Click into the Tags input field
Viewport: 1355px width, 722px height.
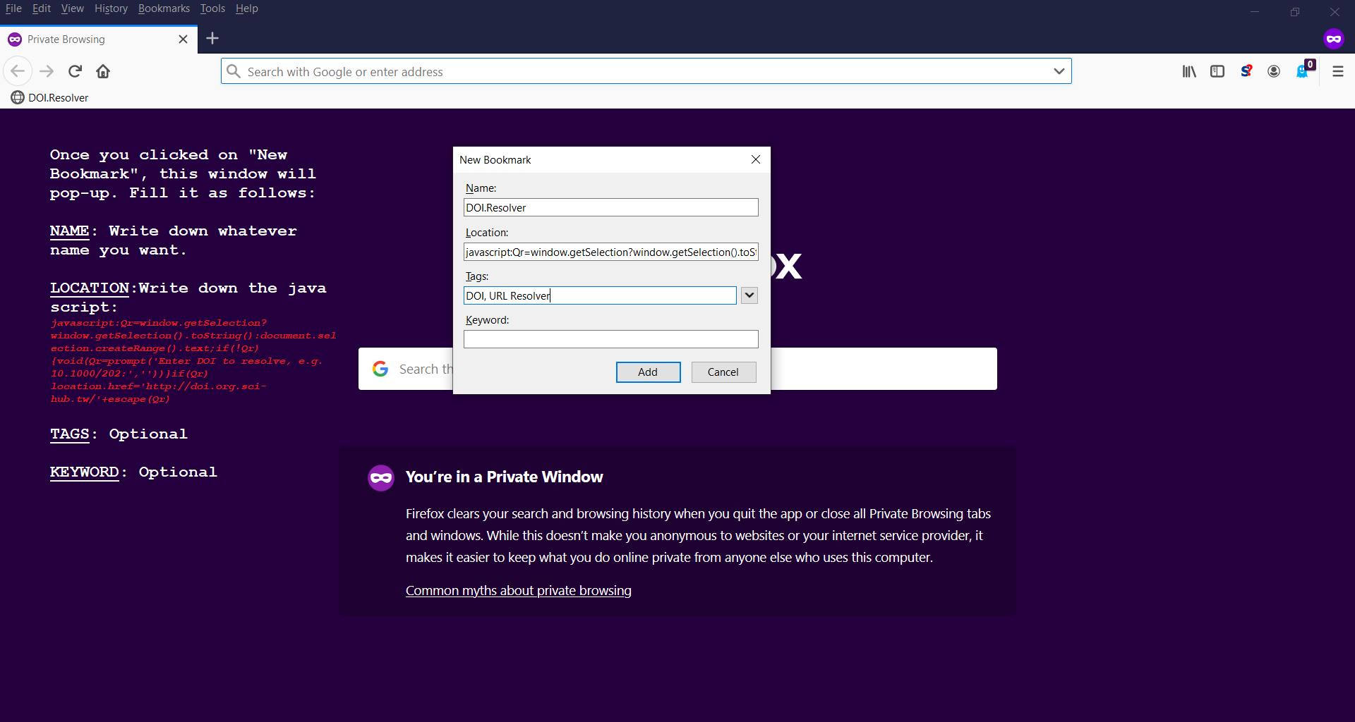(600, 295)
